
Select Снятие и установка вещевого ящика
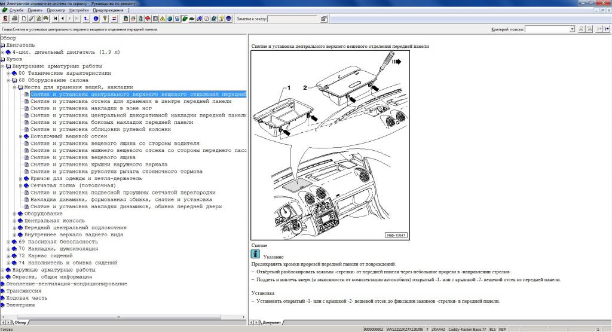83,157
